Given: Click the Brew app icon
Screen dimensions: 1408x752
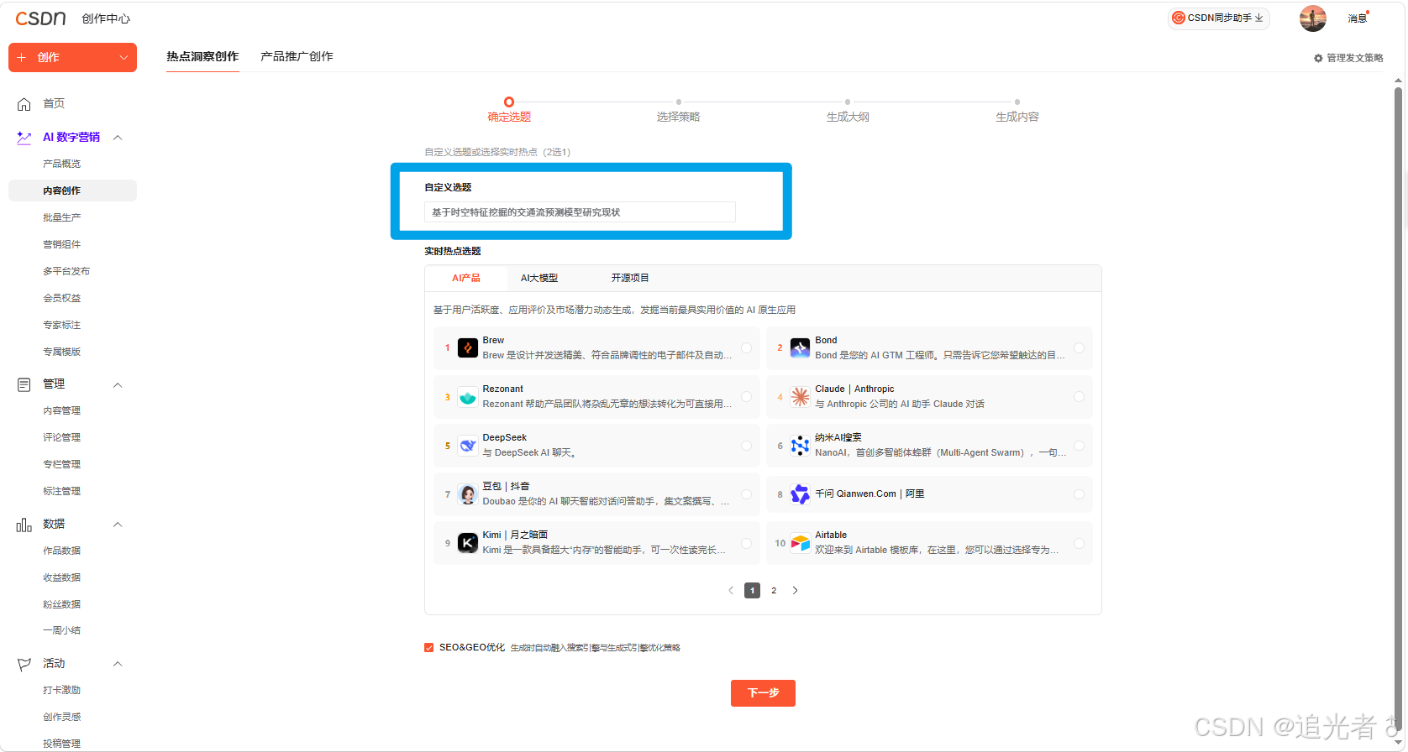Looking at the screenshot, I should pos(468,347).
